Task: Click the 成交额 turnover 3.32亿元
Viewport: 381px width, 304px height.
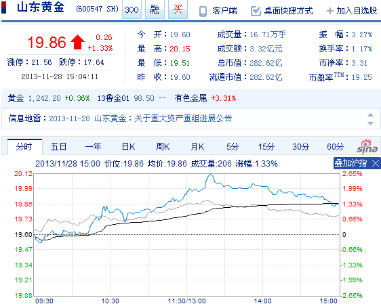Action: click(x=266, y=49)
